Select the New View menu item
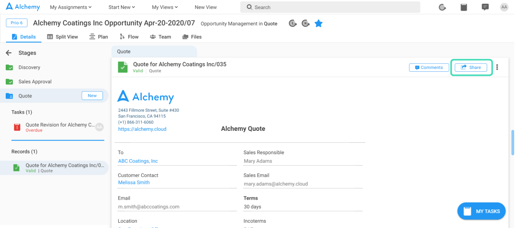This screenshot has height=228, width=515. click(206, 7)
